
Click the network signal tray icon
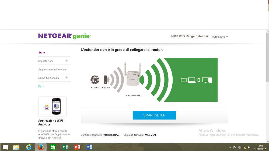(244, 148)
